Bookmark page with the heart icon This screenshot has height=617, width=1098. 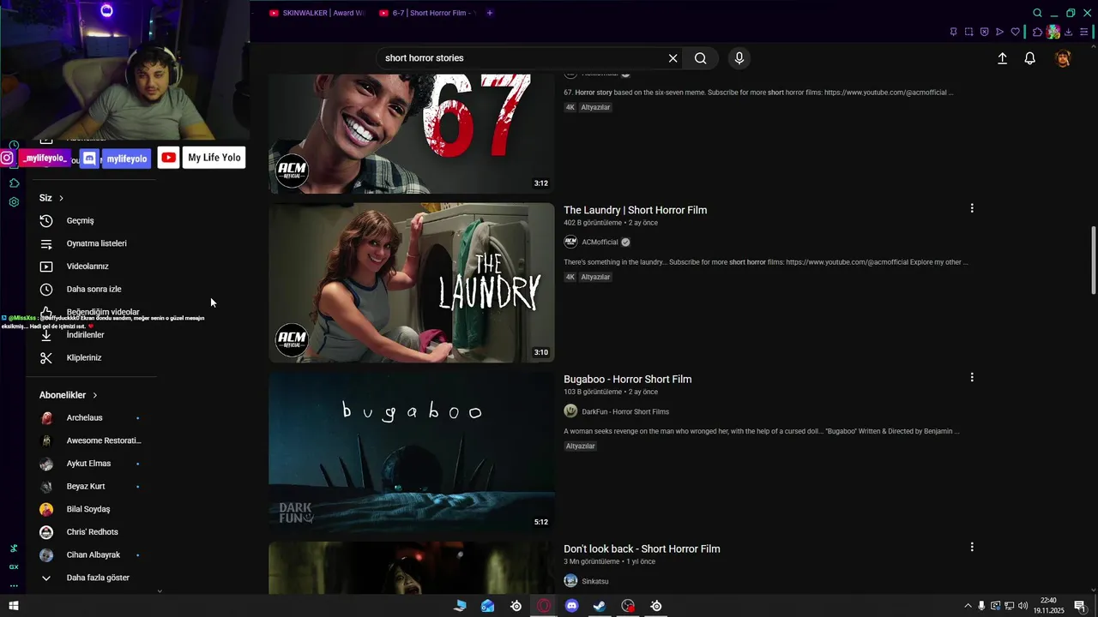coord(1015,32)
